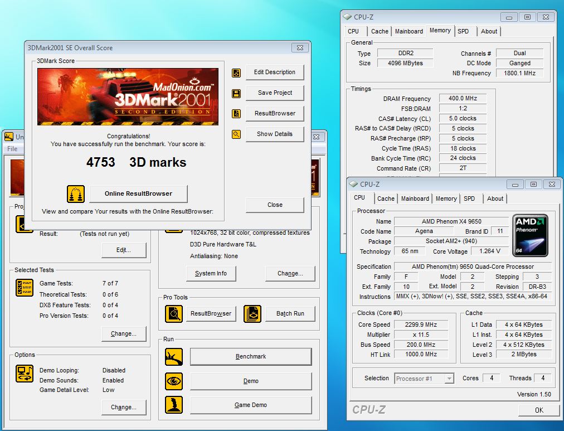
Task: Switch to Mainboard tab in Memory window
Action: coord(409,31)
